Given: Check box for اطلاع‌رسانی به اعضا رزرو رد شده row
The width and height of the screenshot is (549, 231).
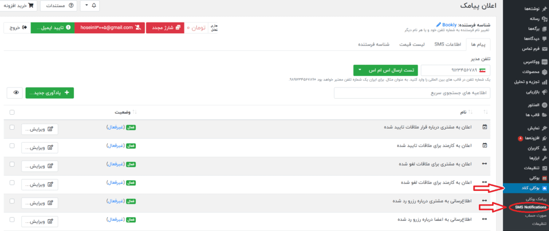Looking at the screenshot, I should (x=12, y=219).
